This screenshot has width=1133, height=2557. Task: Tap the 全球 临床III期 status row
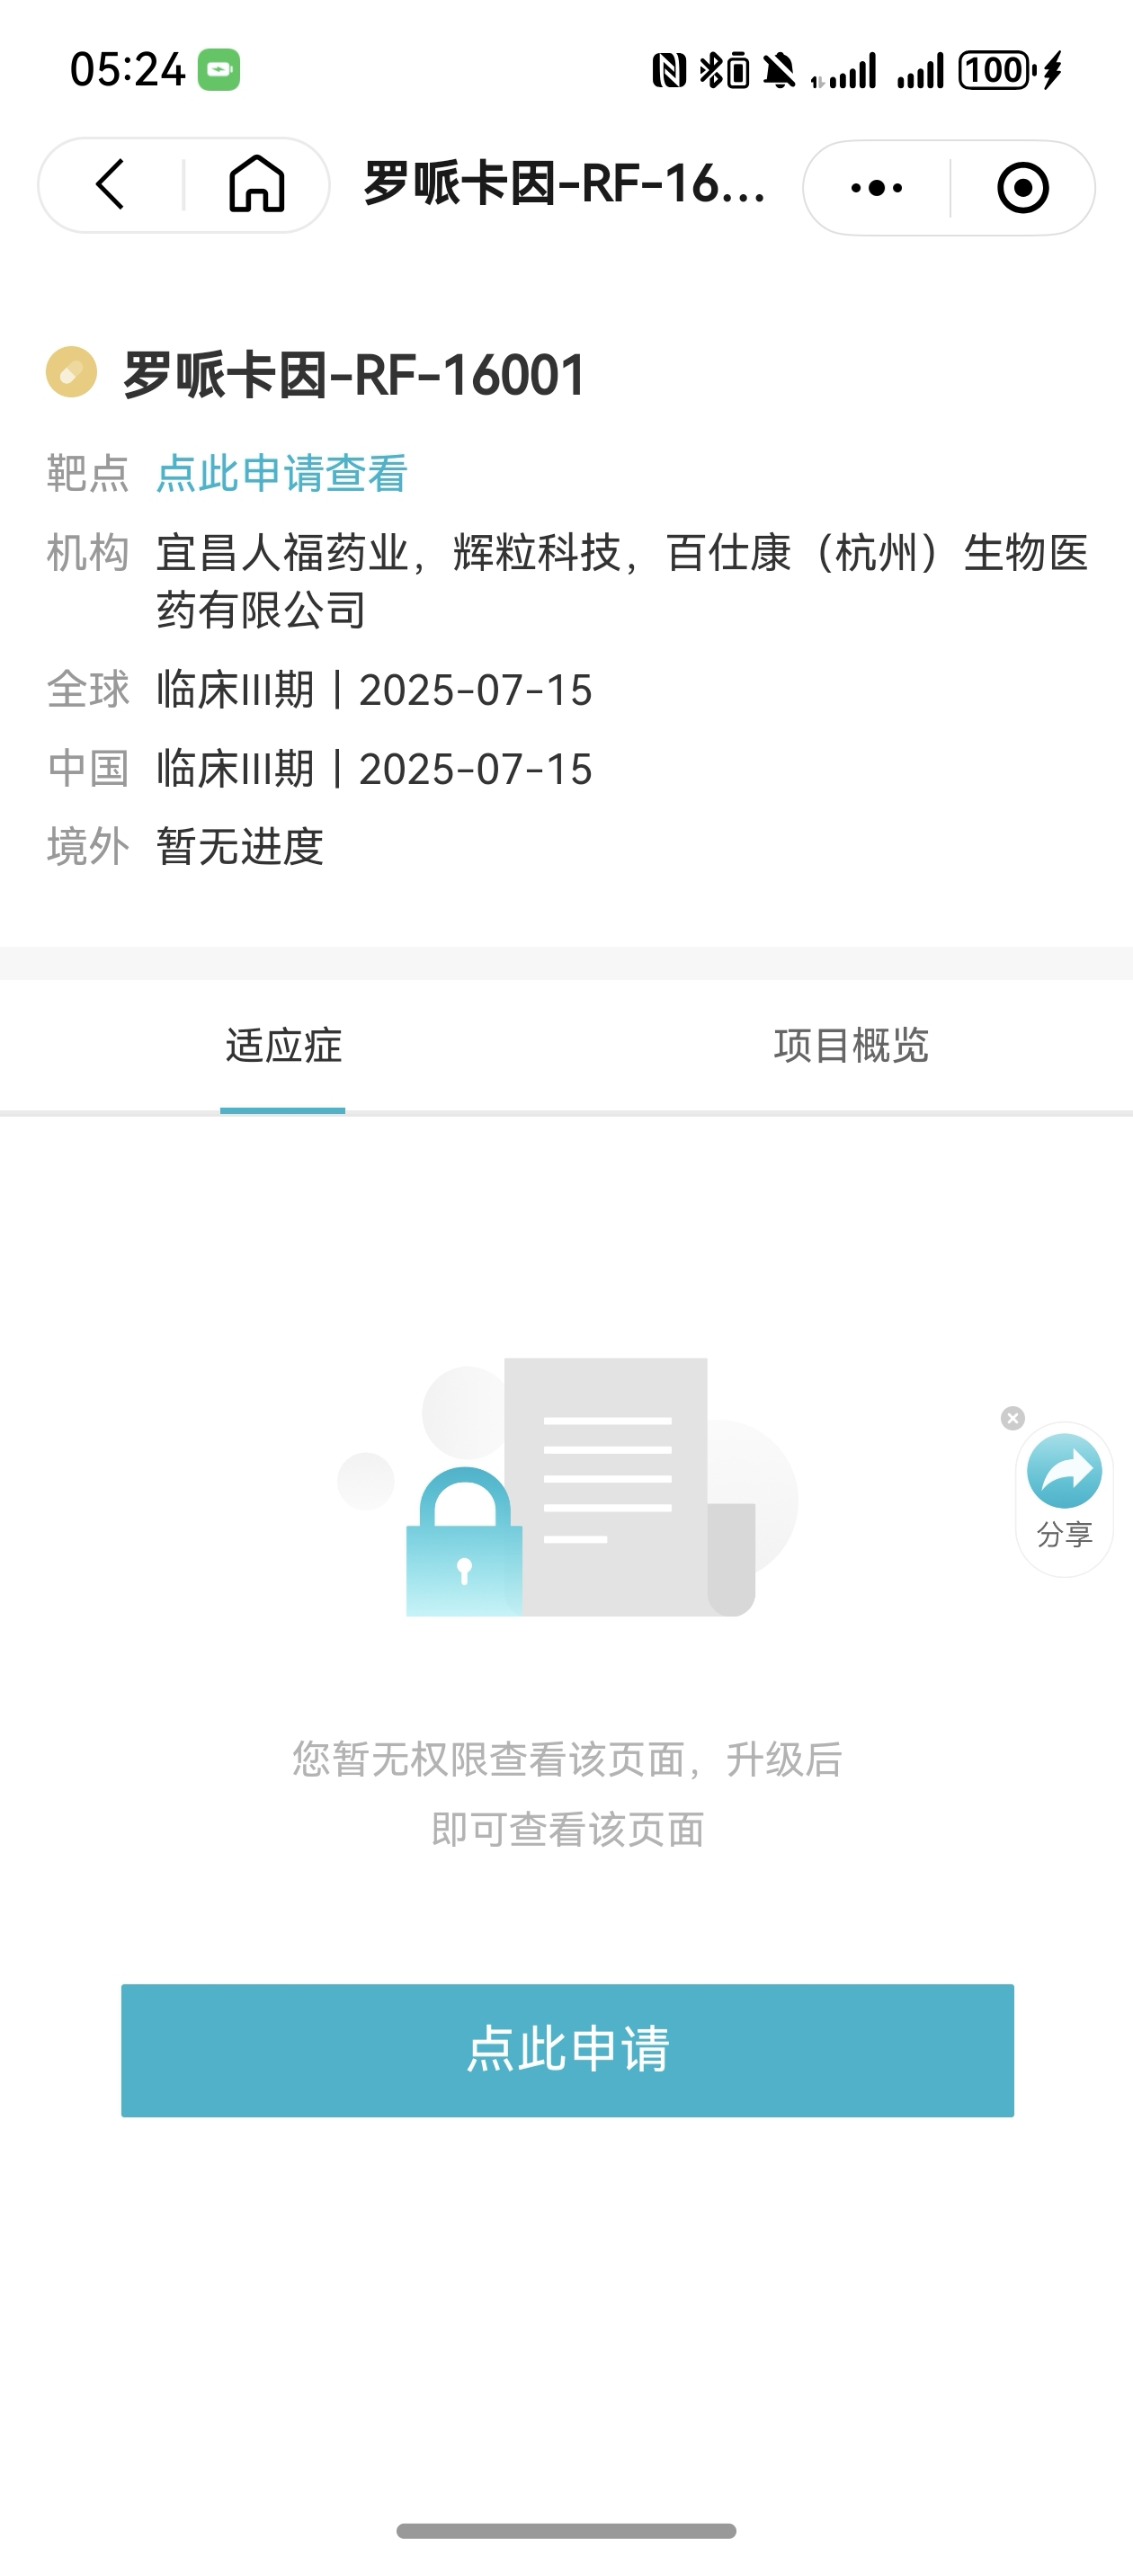coord(320,690)
